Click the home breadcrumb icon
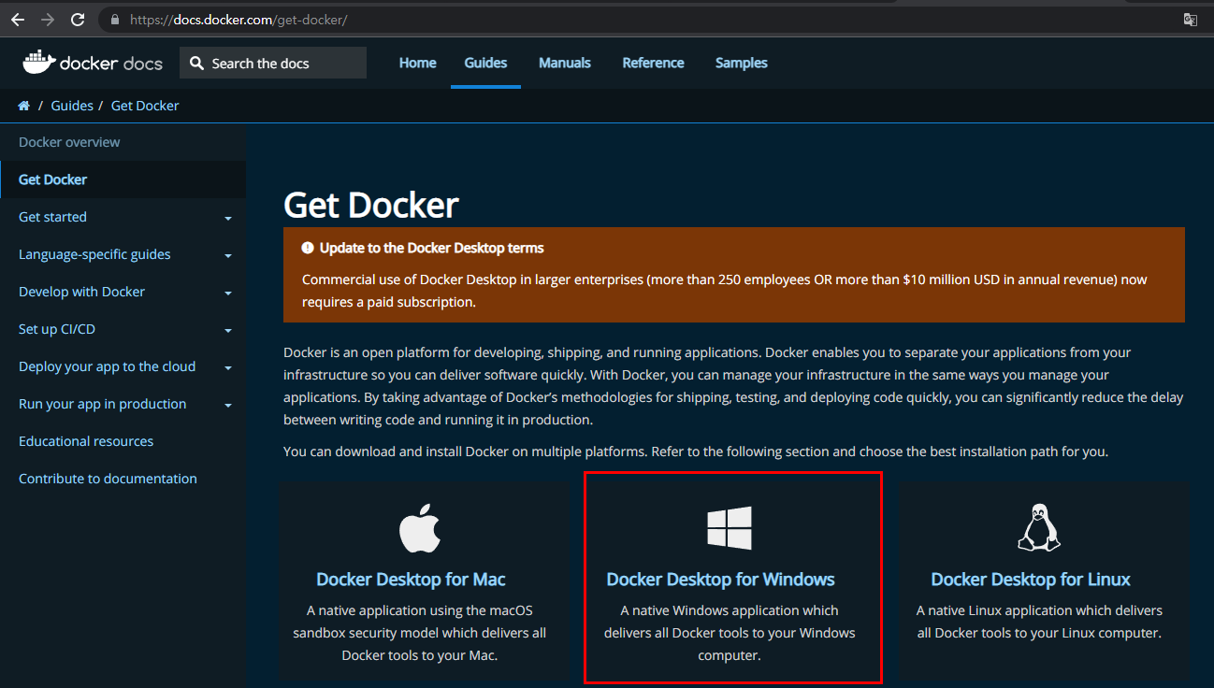 [24, 106]
